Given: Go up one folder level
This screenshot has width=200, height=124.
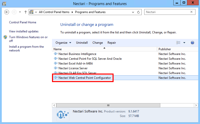Looking at the screenshot, I should pyautogui.click(x=26, y=12).
